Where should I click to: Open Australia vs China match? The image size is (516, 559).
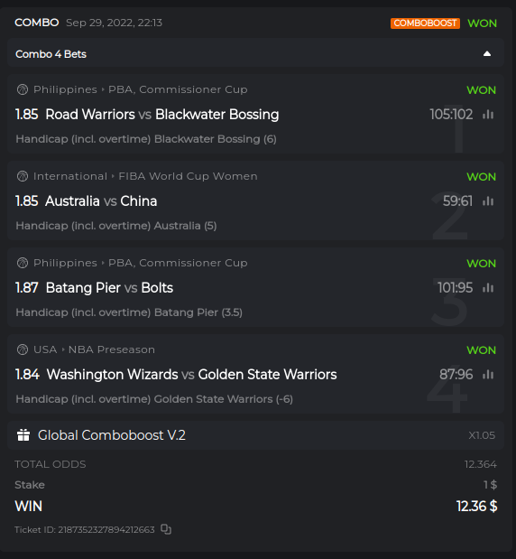101,201
